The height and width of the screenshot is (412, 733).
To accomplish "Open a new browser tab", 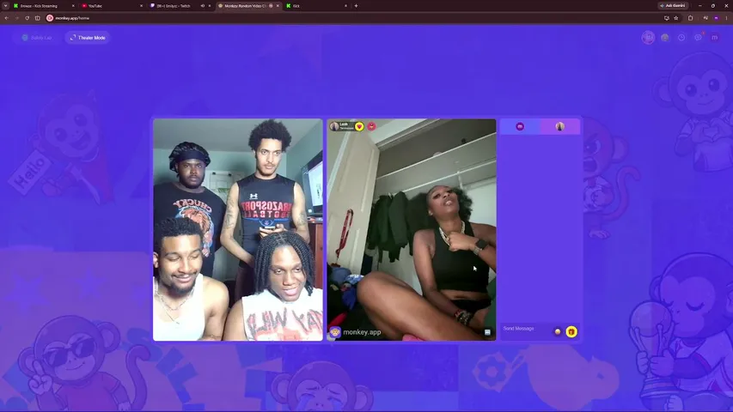I will 357,6.
